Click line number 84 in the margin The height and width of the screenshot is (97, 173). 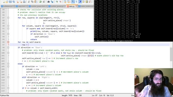4,10
